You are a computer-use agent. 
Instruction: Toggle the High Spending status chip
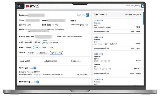[56, 53]
